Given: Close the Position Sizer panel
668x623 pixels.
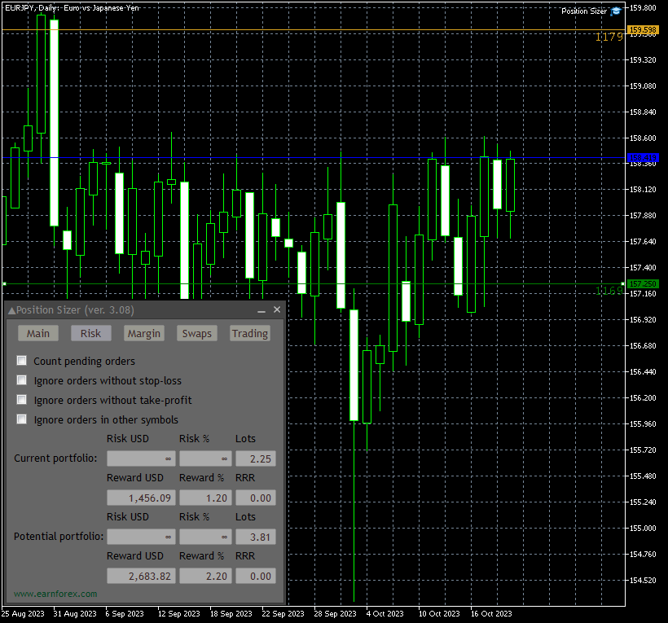Looking at the screenshot, I should pos(277,310).
